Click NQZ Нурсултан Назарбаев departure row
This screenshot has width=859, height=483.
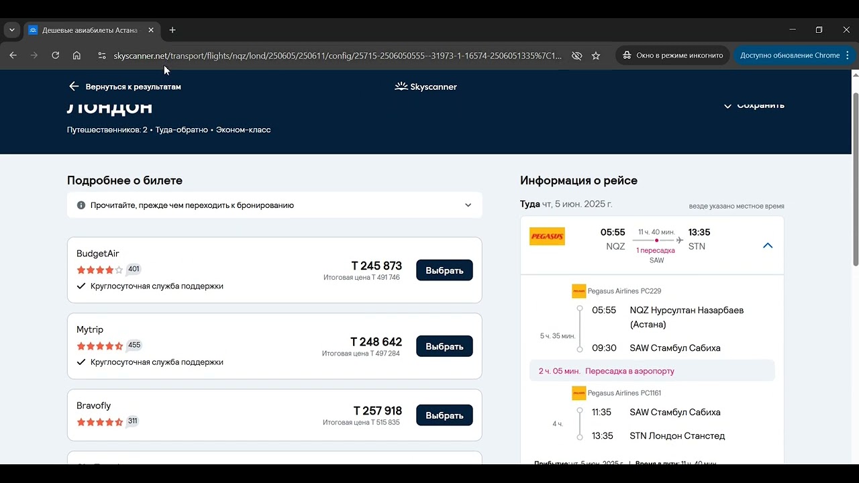click(687, 317)
